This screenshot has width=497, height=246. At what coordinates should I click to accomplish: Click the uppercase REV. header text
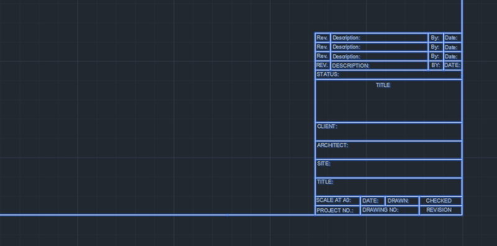point(322,65)
